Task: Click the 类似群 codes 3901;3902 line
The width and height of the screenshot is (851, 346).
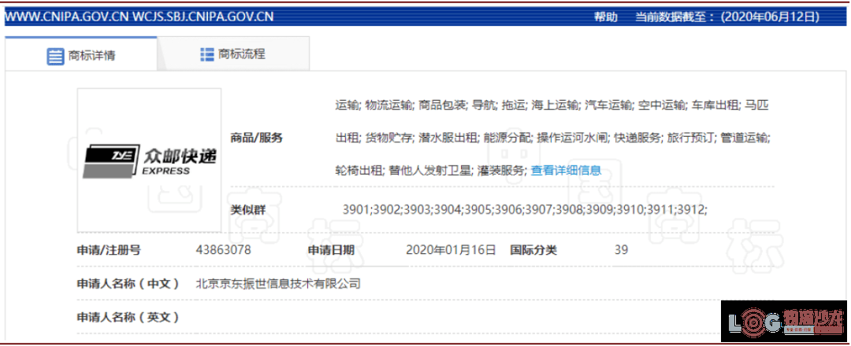Action: [525, 209]
